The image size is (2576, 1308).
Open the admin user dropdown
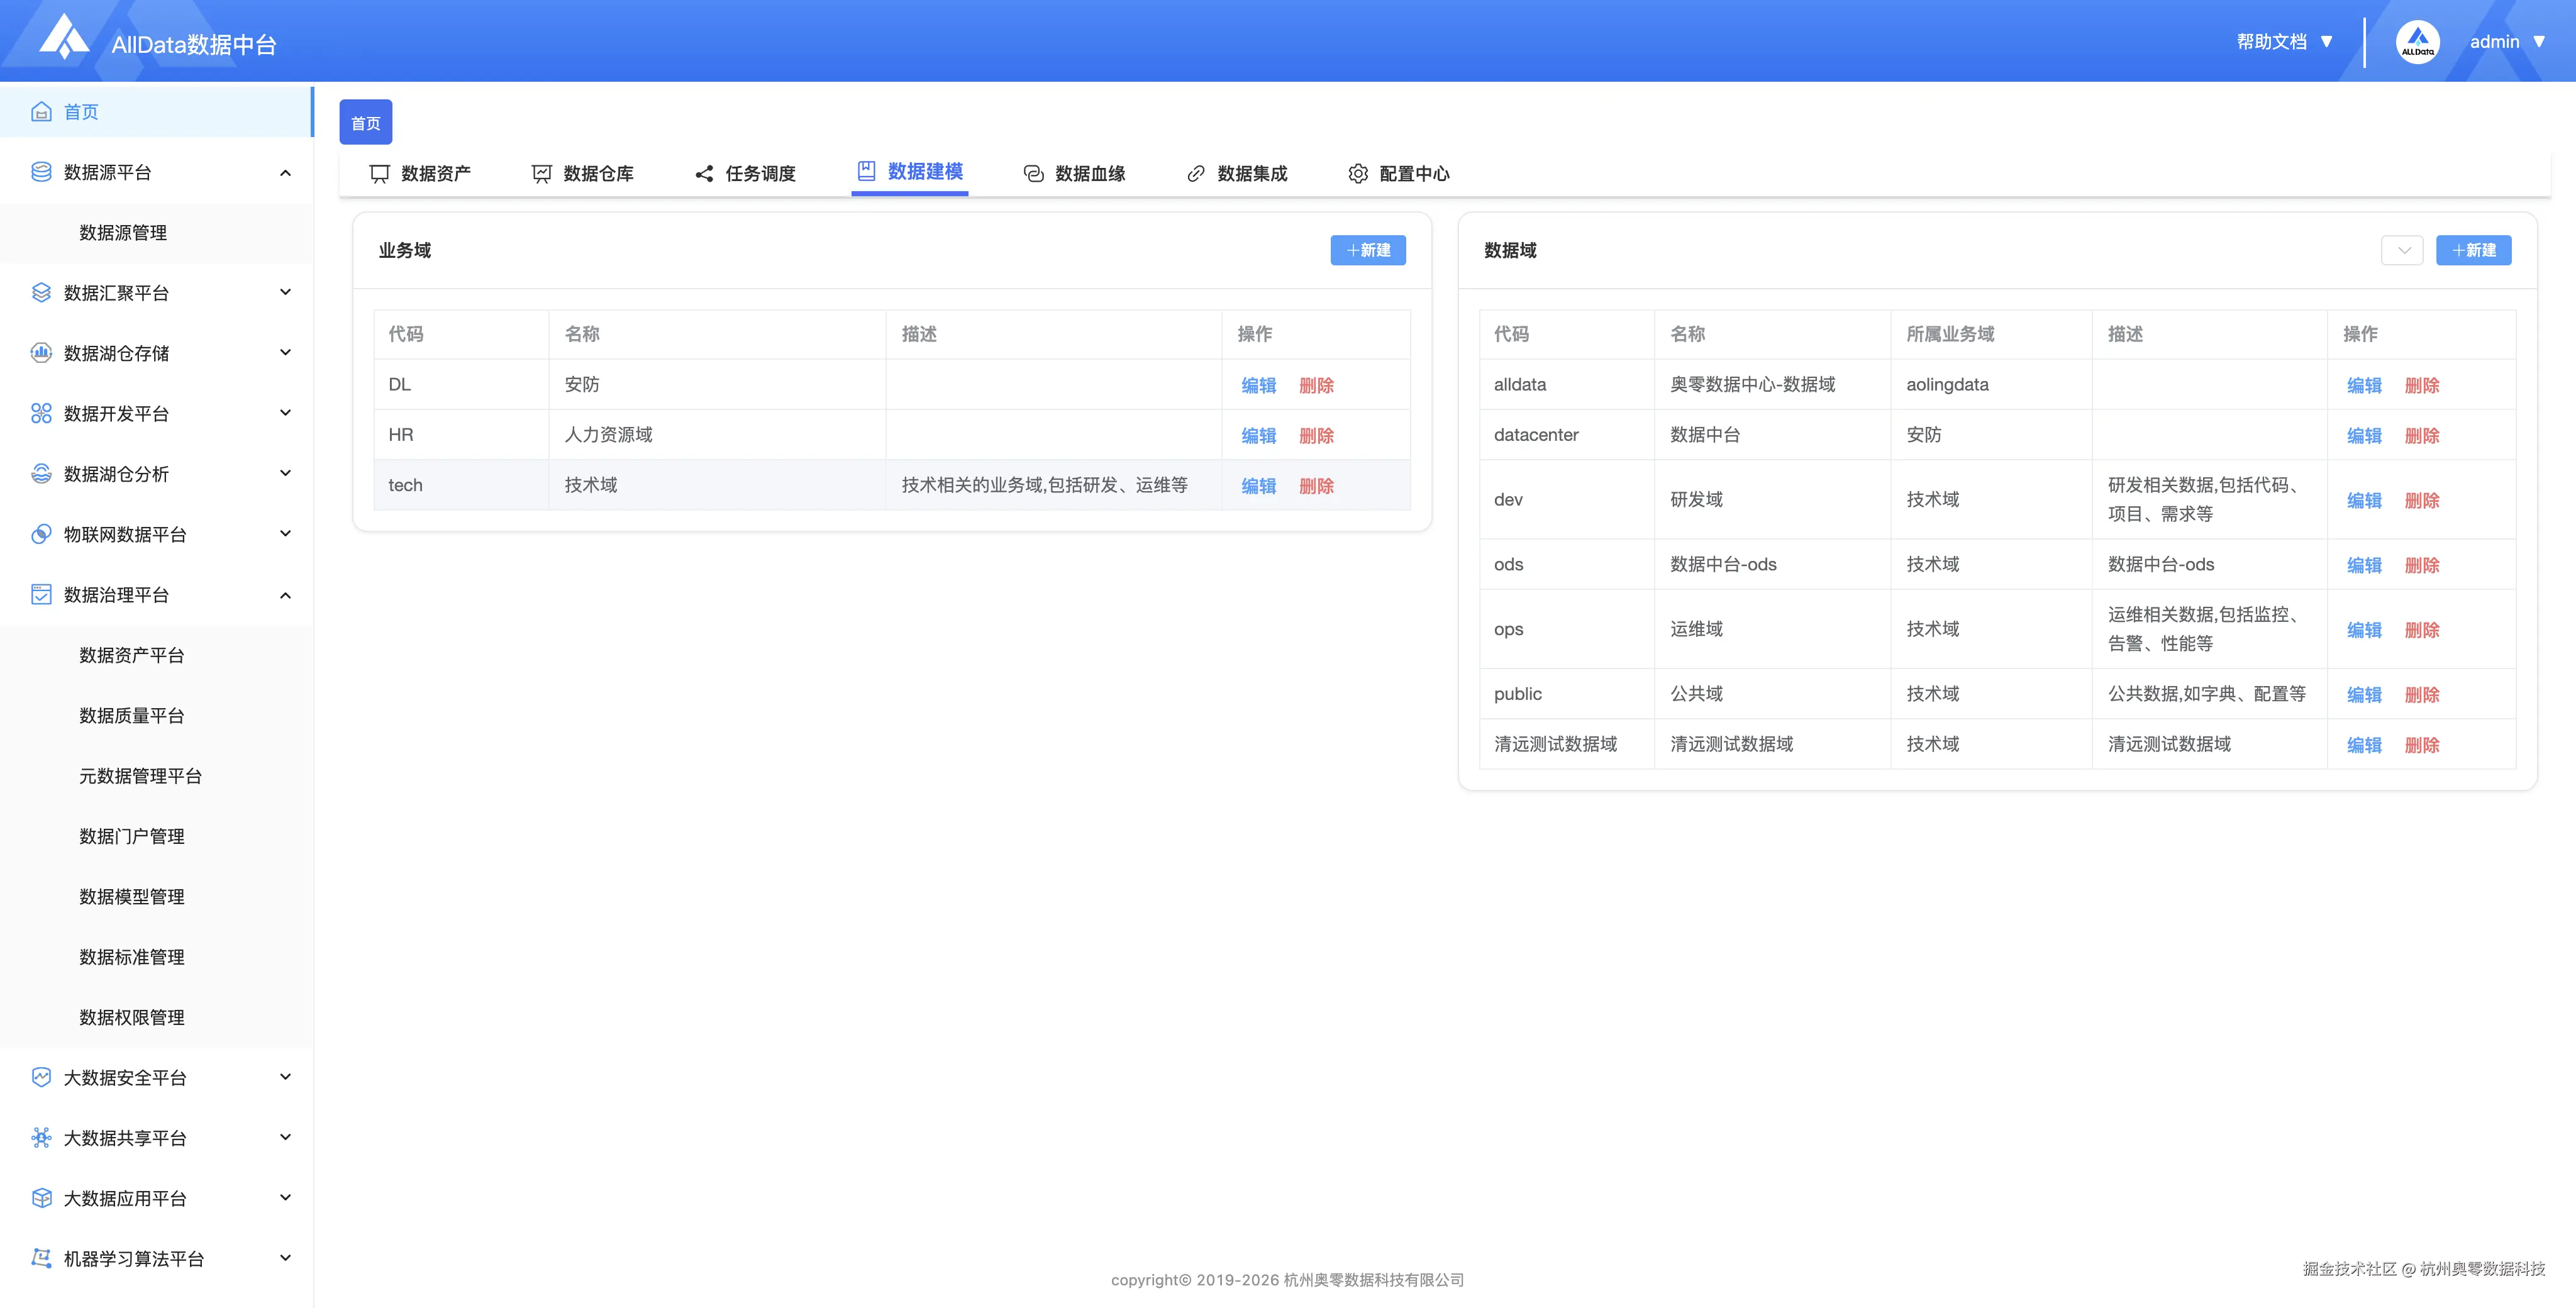2507,42
